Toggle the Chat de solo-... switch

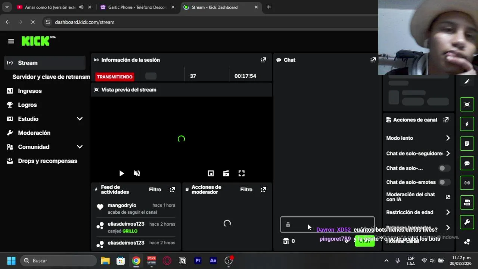pyautogui.click(x=444, y=168)
